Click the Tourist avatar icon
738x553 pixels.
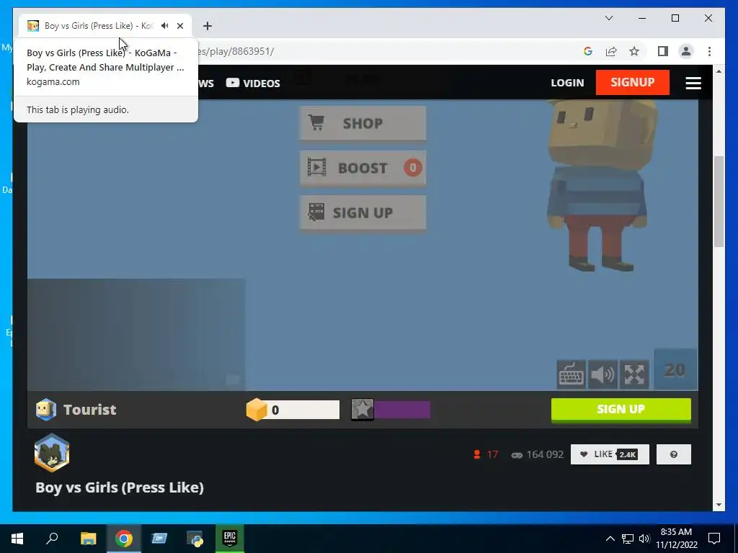(x=46, y=409)
